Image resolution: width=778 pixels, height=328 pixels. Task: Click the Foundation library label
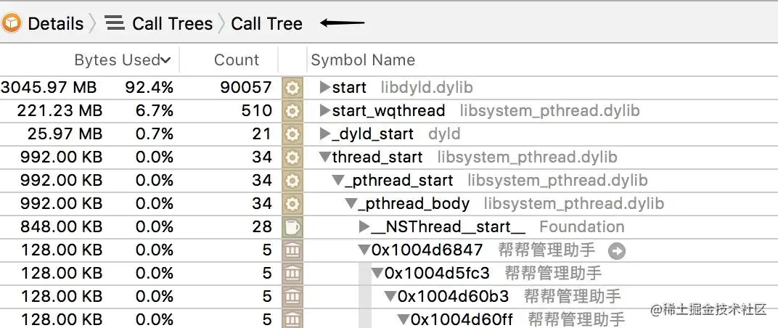pos(582,227)
